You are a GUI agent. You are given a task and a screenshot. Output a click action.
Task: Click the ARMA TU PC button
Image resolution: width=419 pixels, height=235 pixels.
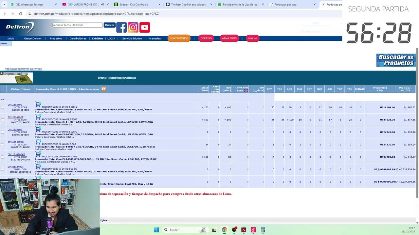[229, 38]
